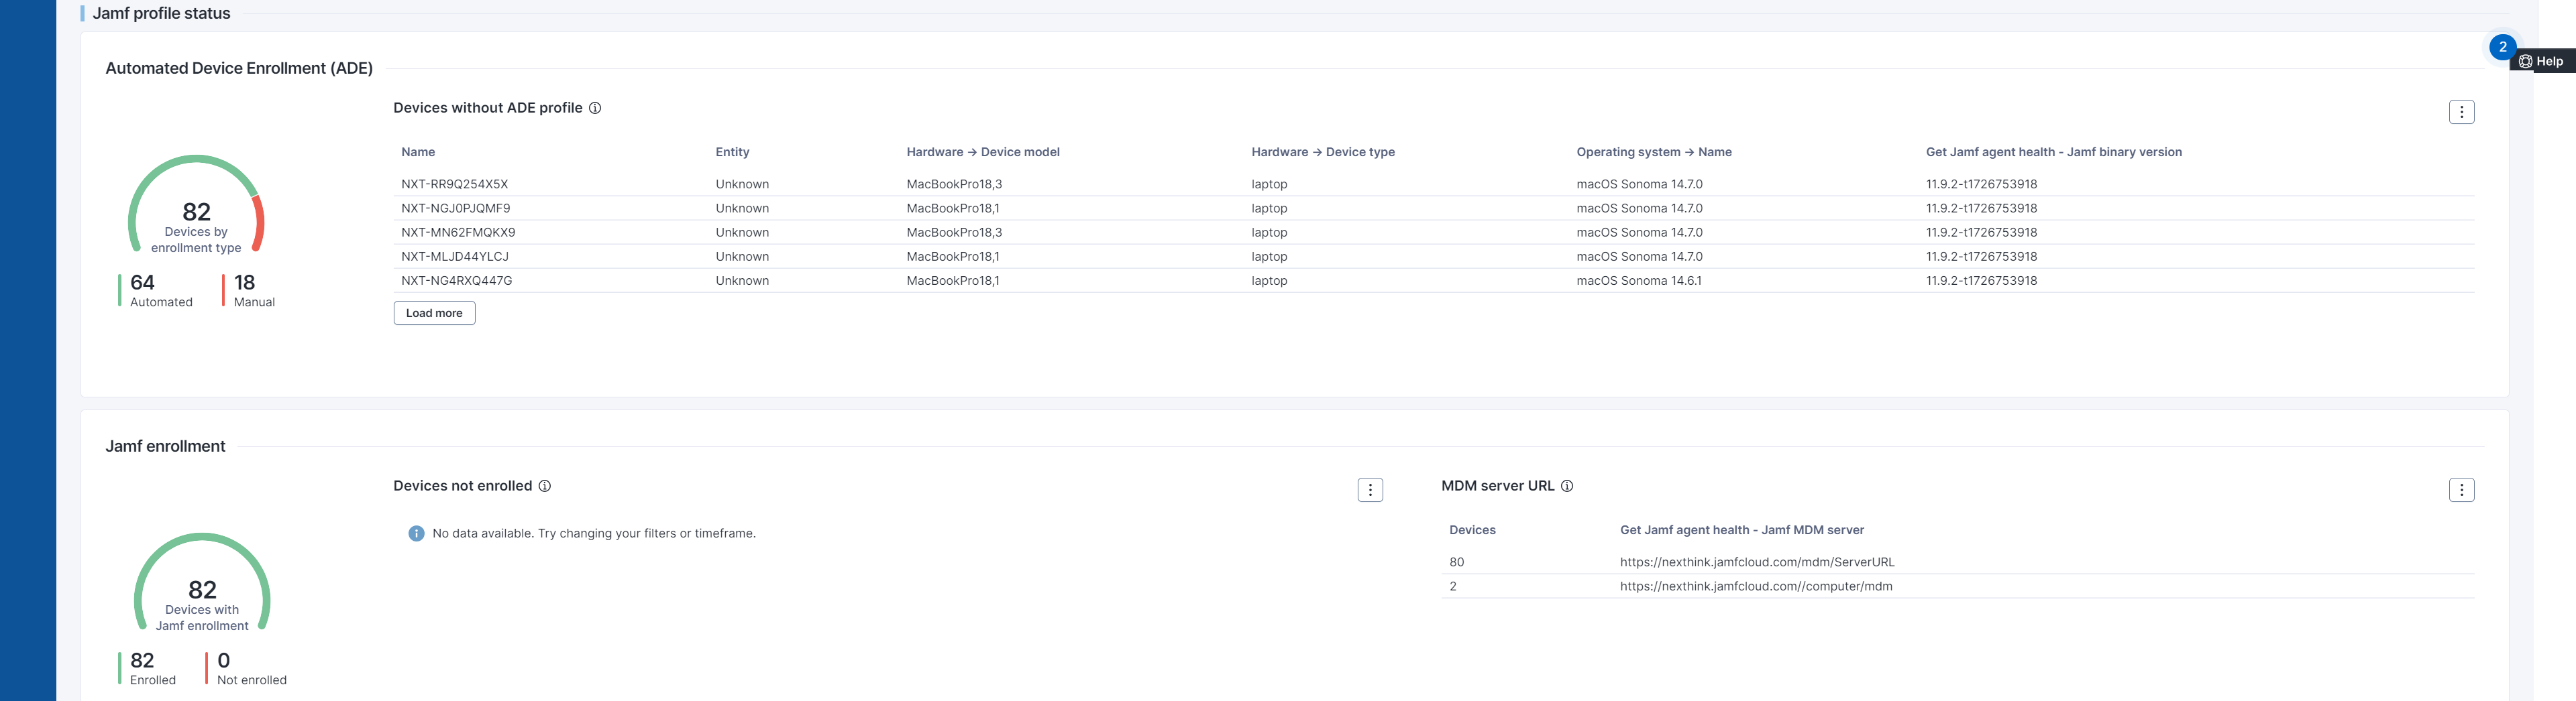
Task: Click the Devices with Jamf enrollment gauge
Action: tap(202, 582)
